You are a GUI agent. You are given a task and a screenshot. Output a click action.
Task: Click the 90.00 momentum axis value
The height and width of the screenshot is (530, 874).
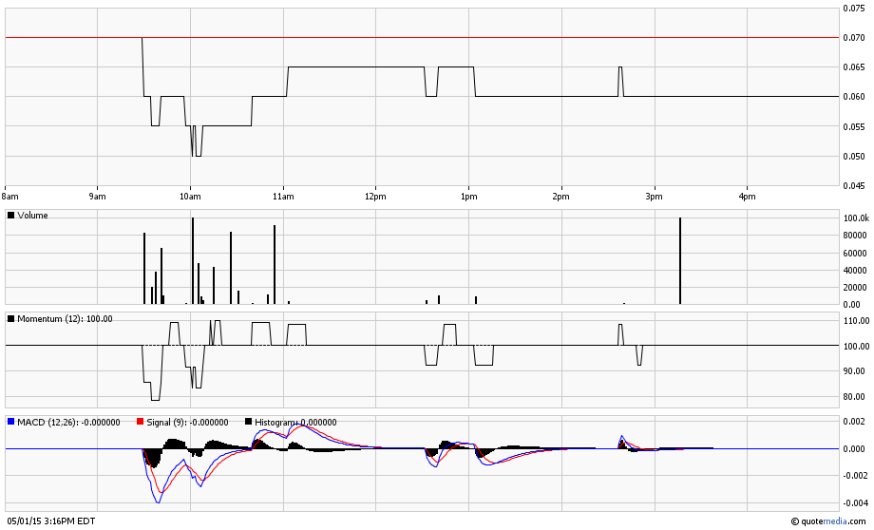(x=854, y=371)
